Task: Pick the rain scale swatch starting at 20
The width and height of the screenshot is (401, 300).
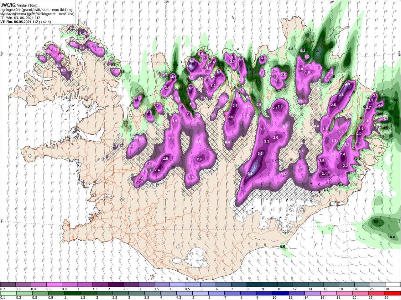Action: pyautogui.click(x=361, y=293)
